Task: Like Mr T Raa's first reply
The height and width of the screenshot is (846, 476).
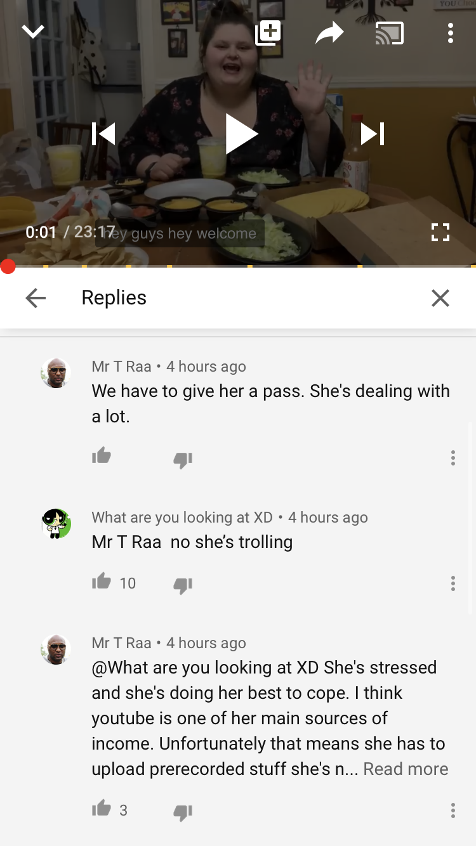Action: [x=101, y=456]
